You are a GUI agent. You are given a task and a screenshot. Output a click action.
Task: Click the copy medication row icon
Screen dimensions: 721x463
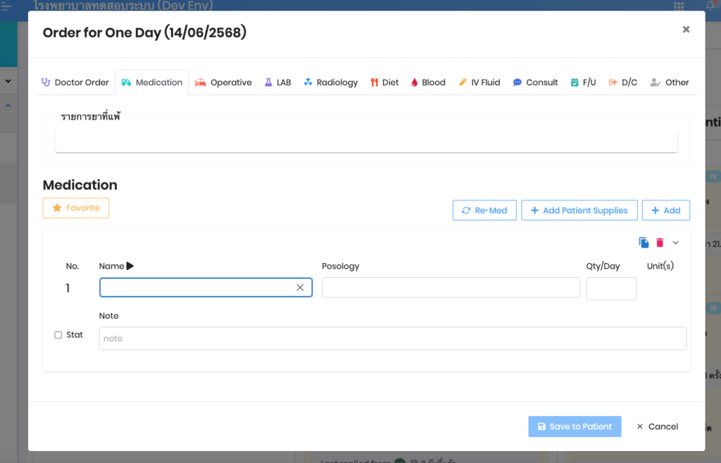click(644, 243)
